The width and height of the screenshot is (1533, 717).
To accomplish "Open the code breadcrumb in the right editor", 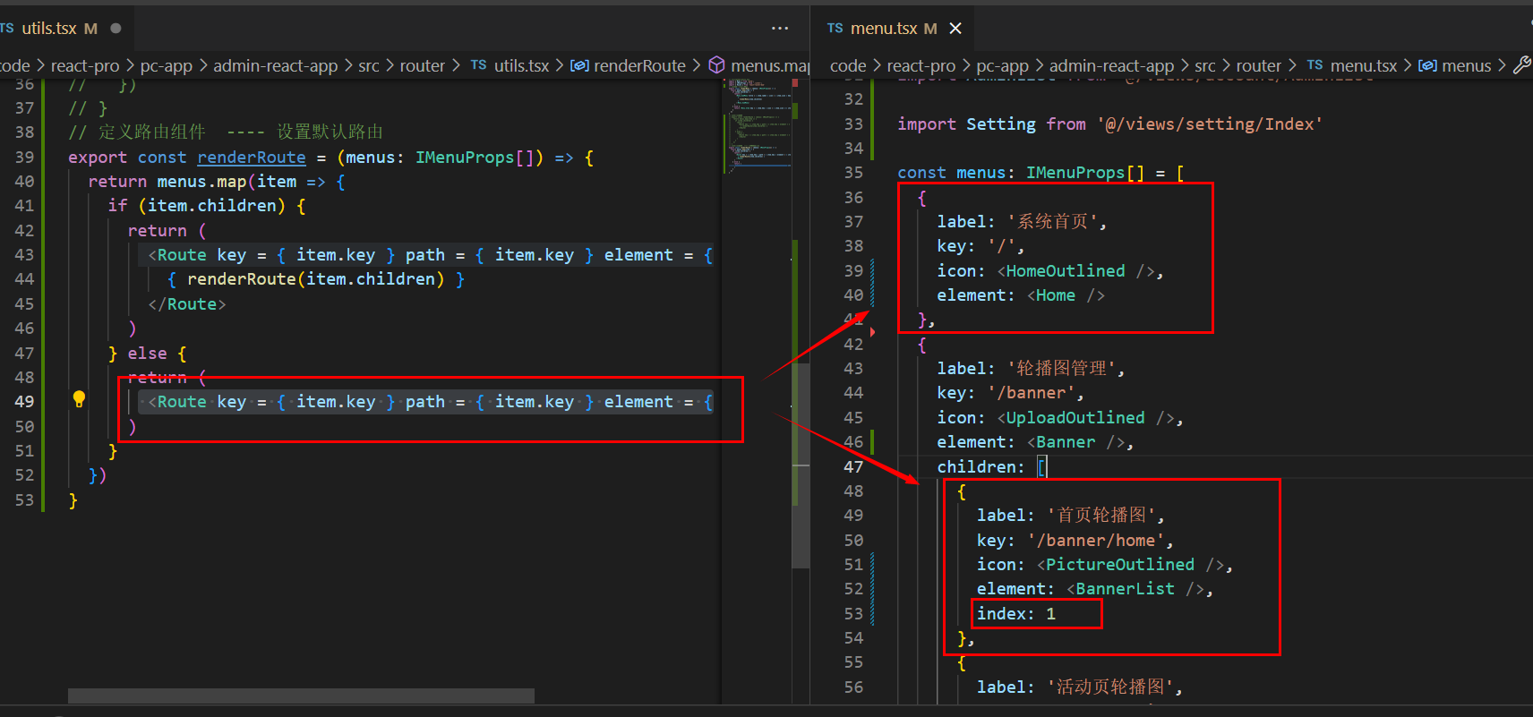I will click(x=848, y=65).
